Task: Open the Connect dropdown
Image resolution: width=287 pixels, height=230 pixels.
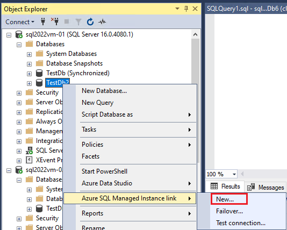Action: (x=20, y=22)
